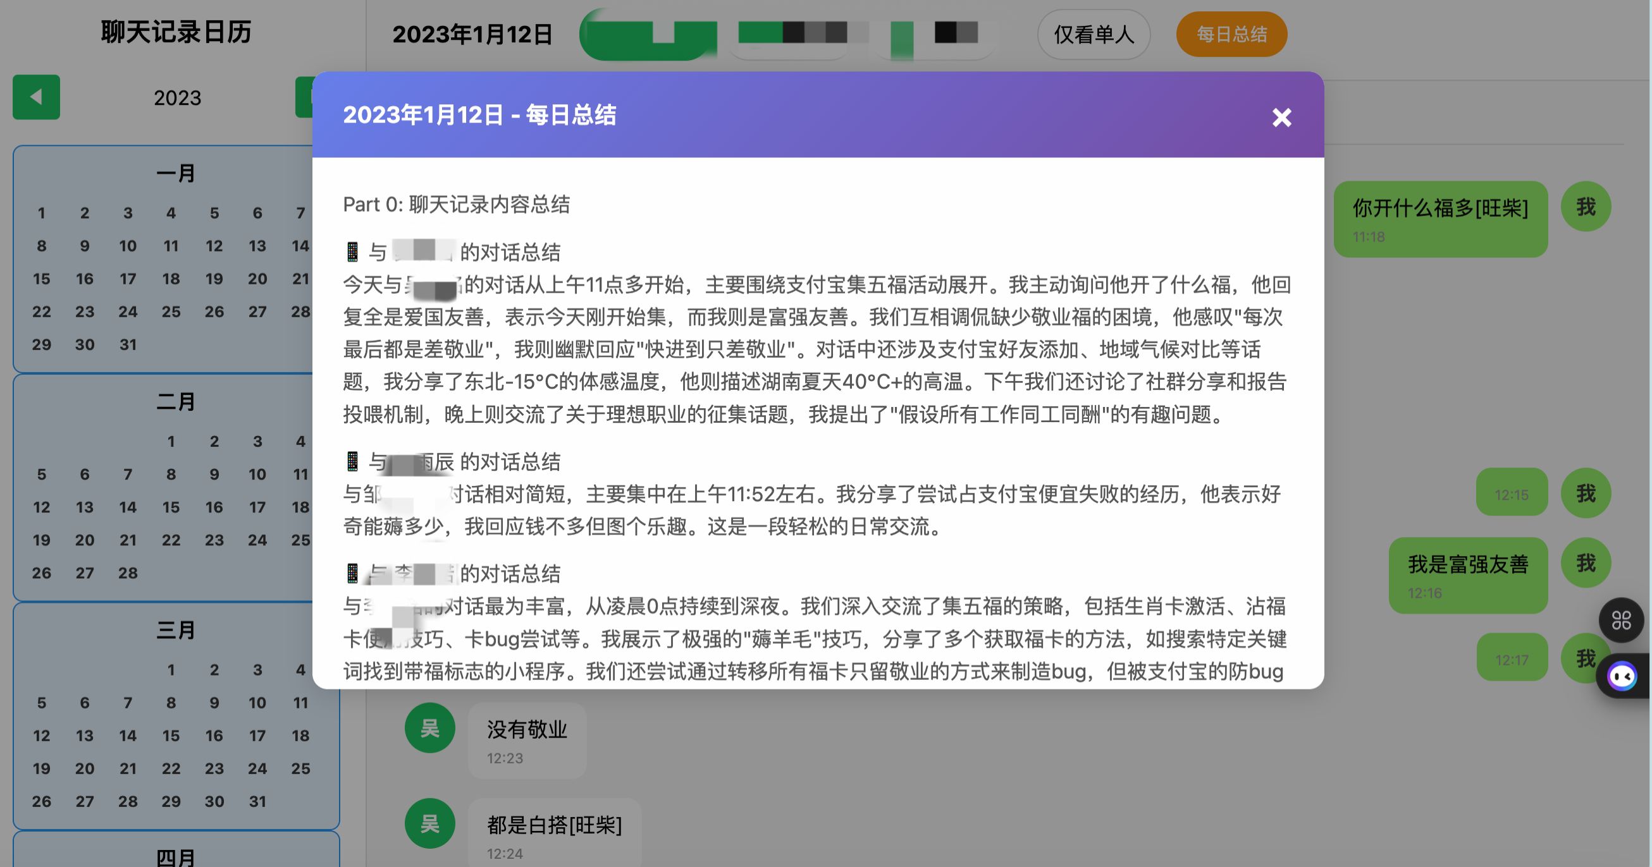Click the 每日总结 orange button
This screenshot has width=1652, height=867.
(1231, 35)
